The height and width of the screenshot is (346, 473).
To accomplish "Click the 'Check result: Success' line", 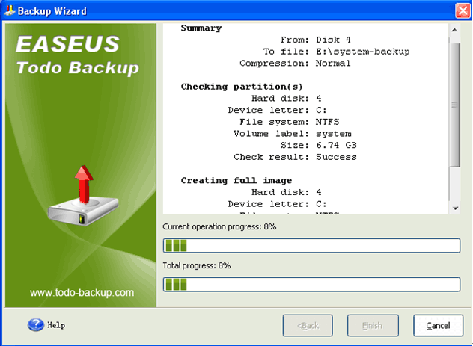I will (295, 157).
